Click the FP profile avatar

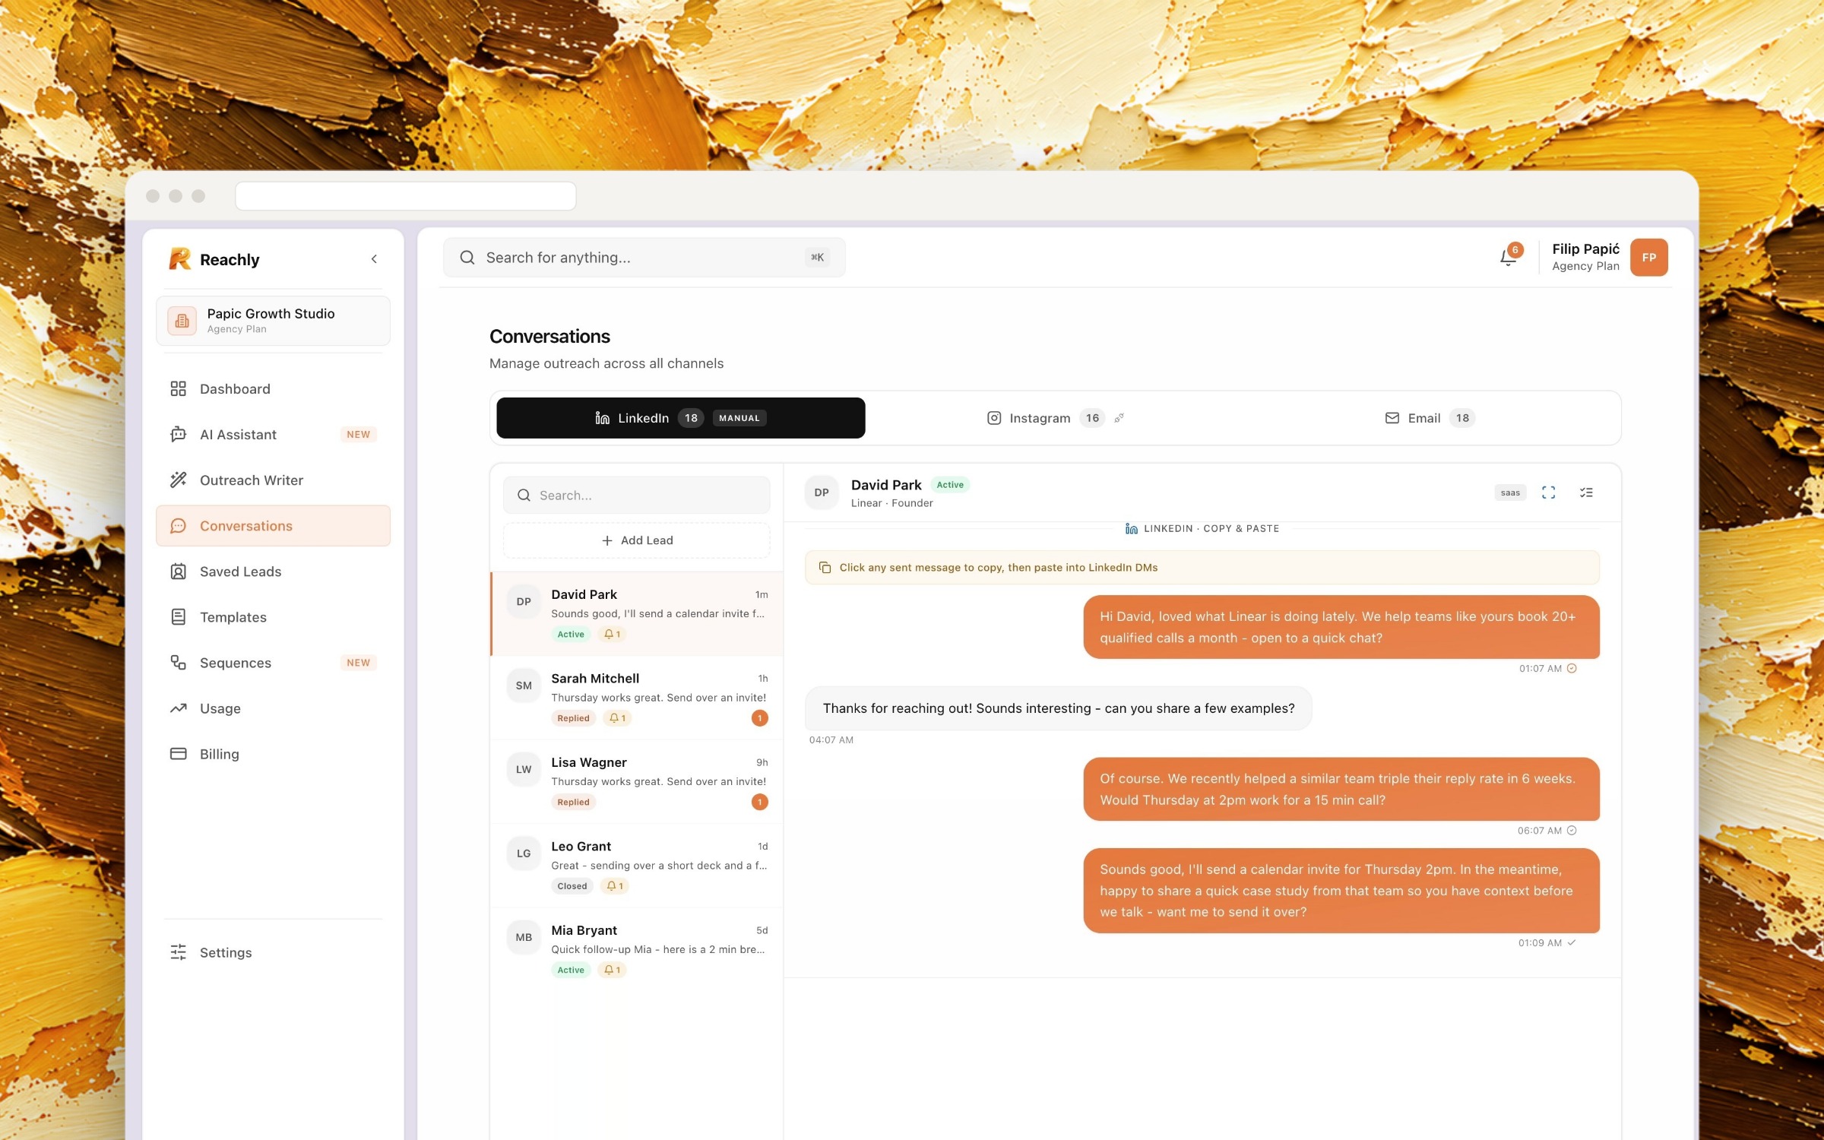1648,258
